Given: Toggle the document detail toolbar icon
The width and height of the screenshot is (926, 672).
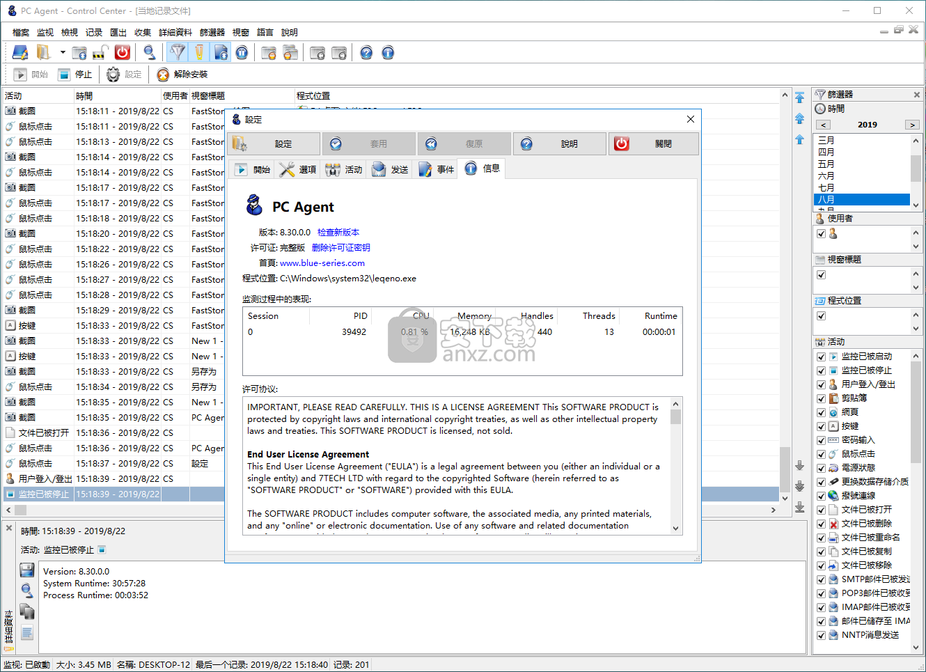Looking at the screenshot, I should pos(221,53).
